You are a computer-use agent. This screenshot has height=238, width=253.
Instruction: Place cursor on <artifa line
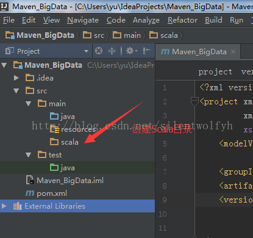tap(236, 186)
